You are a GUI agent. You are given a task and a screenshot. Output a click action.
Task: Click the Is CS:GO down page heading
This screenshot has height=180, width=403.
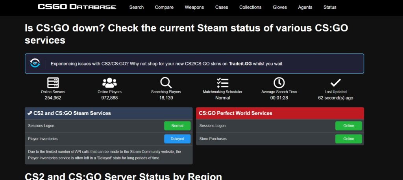pyautogui.click(x=187, y=34)
